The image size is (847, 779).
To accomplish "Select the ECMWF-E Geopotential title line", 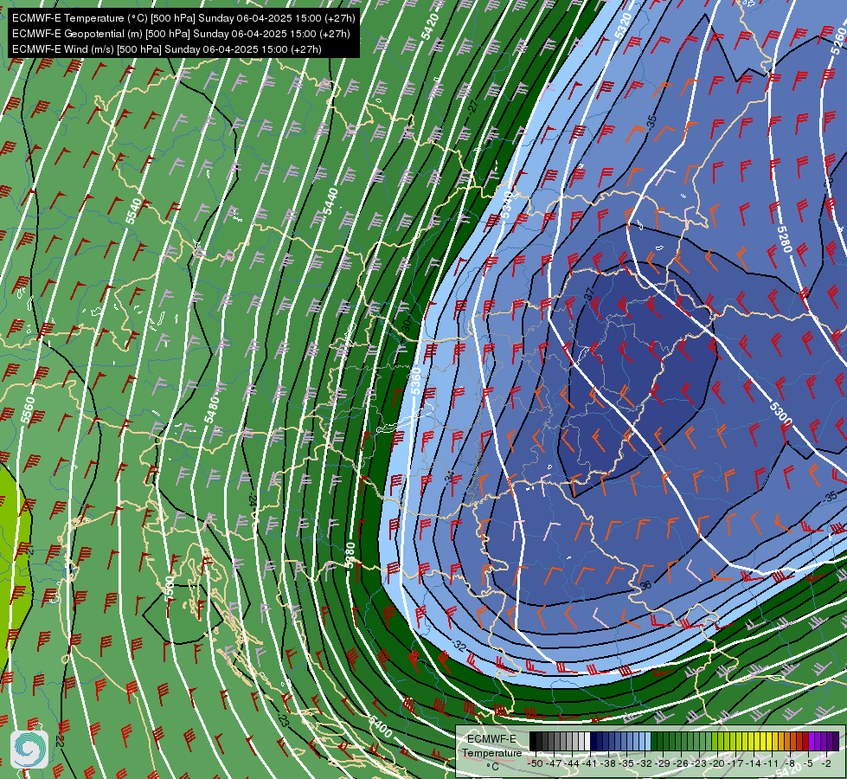I will [181, 34].
